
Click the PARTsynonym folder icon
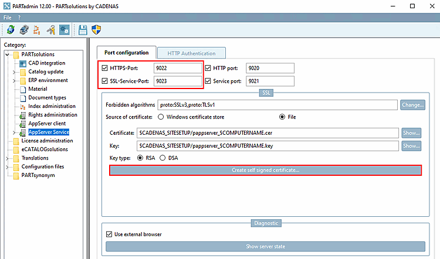pyautogui.click(x=16, y=176)
